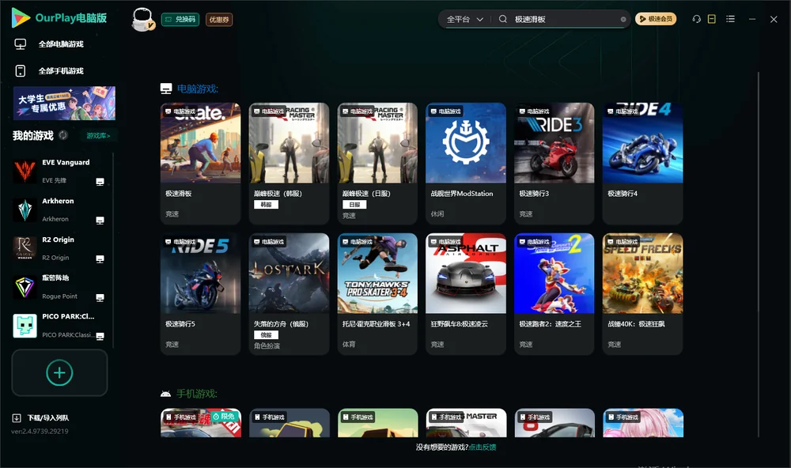
Task: Open the first mobile game card with 限免 badge
Action: click(x=201, y=423)
